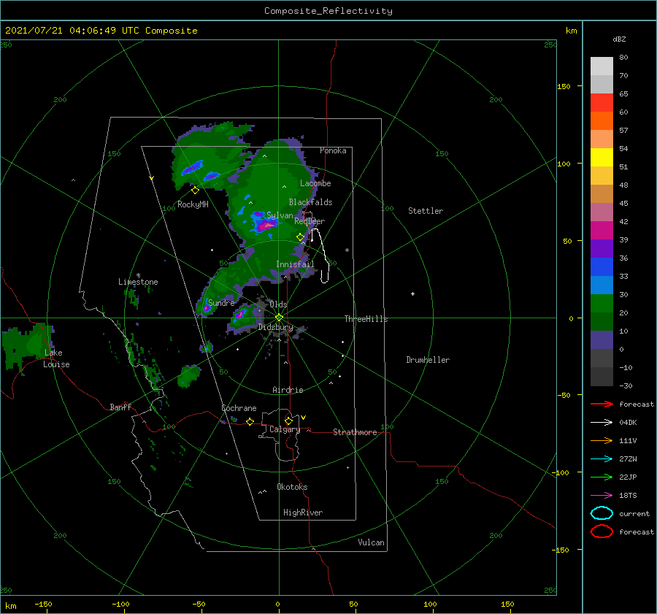657x614 pixels.
Task: Click the Composite_Reflectivity title text
Action: (x=328, y=11)
